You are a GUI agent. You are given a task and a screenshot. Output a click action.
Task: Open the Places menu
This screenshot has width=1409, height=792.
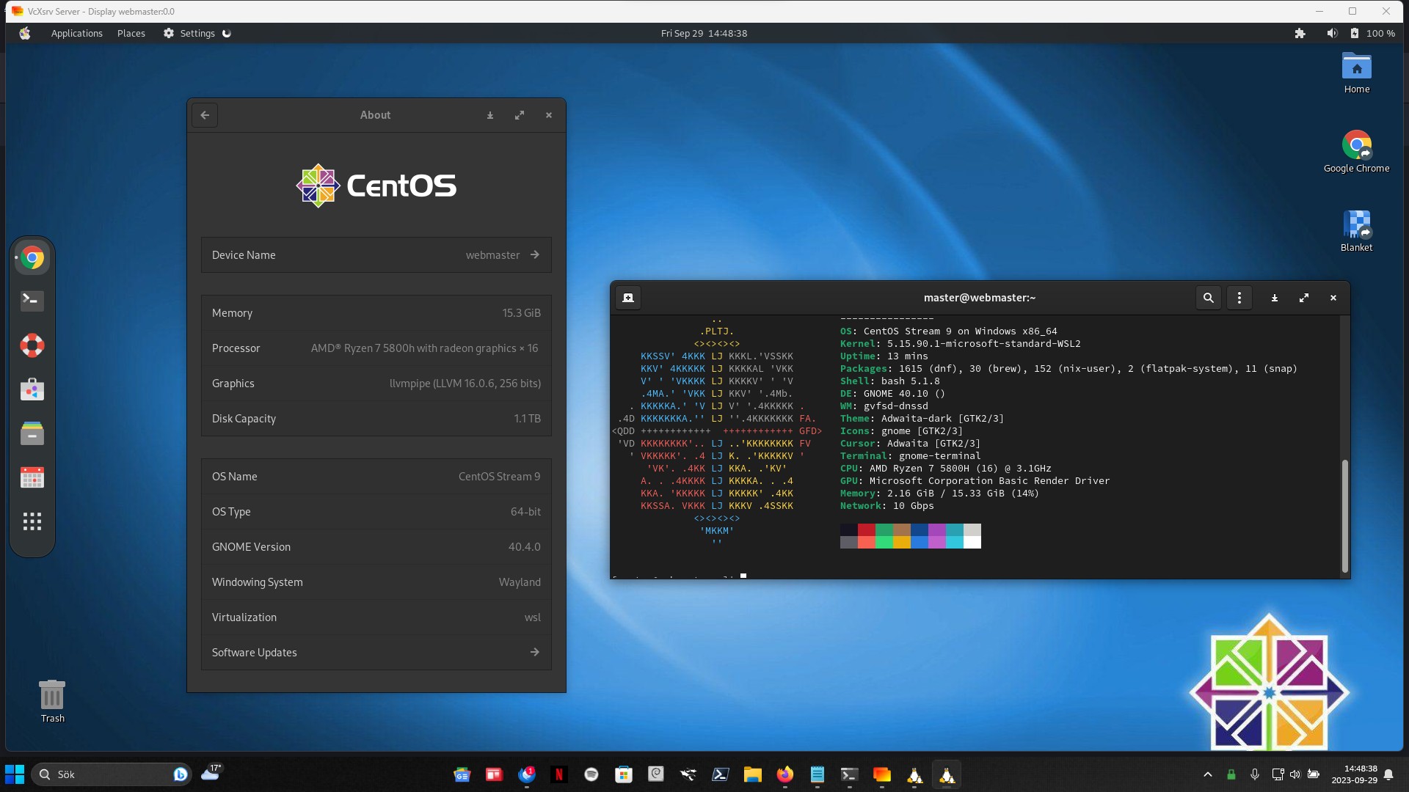[x=131, y=33]
